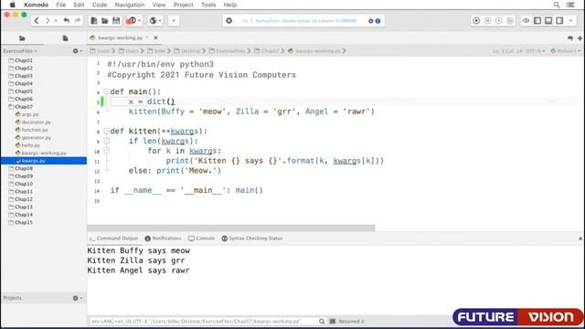Open the standalone toolbar dropdown after the globe
Image resolution: width=585 pixels, height=329 pixels.
coord(174,20)
